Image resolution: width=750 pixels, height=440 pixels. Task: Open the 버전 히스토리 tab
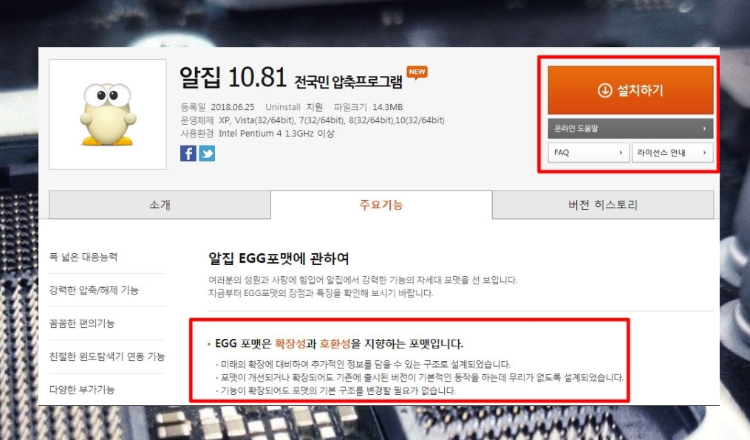603,205
